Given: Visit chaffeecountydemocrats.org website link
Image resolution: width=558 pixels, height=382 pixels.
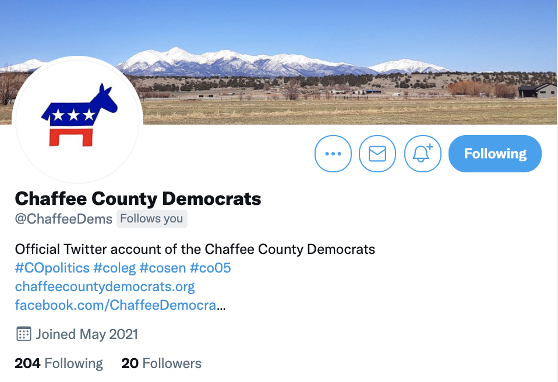Looking at the screenshot, I should [x=105, y=286].
